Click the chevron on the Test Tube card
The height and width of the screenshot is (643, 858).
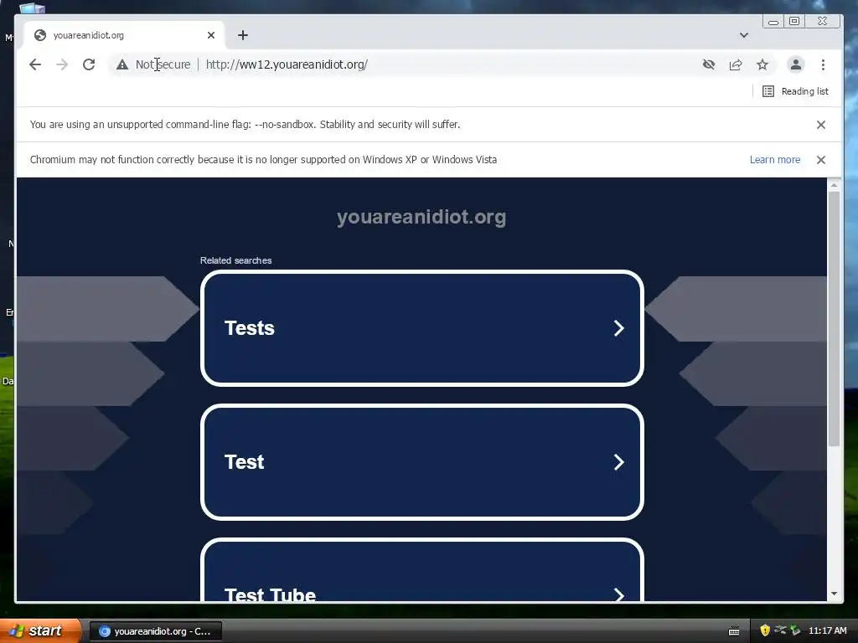tap(619, 594)
